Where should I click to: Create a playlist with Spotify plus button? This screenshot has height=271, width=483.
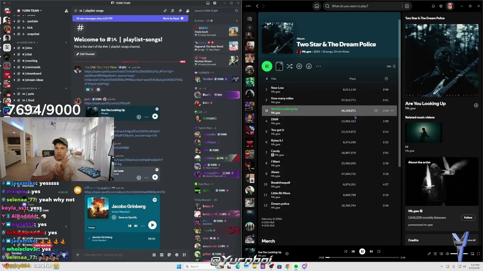[x=249, y=27]
